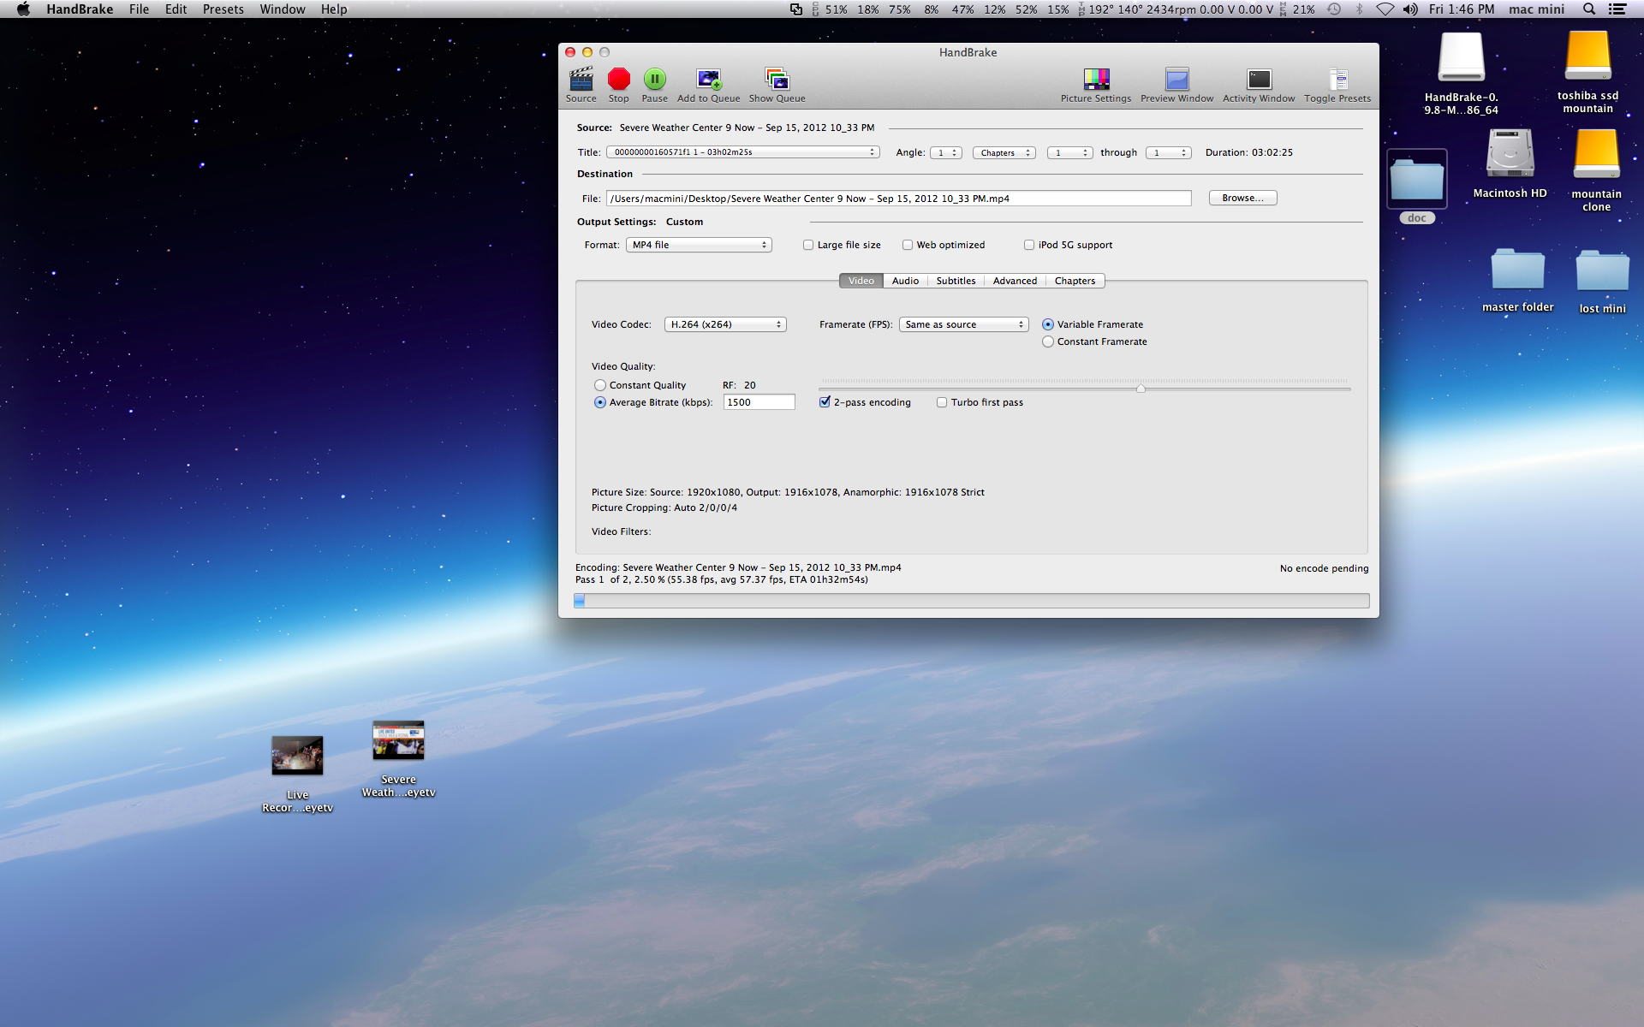The image size is (1644, 1027).
Task: Open Time Machine menu bar icon
Action: tap(1334, 9)
